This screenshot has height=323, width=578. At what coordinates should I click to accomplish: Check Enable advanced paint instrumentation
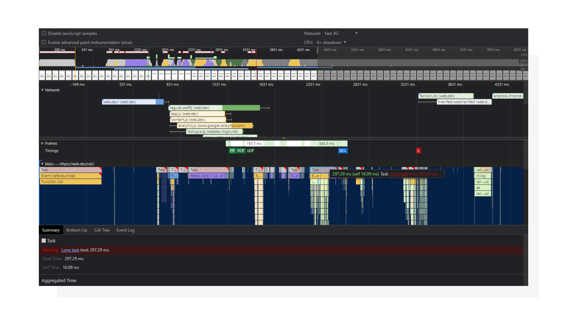(44, 42)
